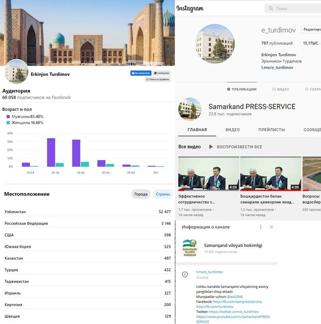Click the Facebook profile picture of Erkinjon Turdimov
This screenshot has height=324, width=321.
[x=16, y=71]
